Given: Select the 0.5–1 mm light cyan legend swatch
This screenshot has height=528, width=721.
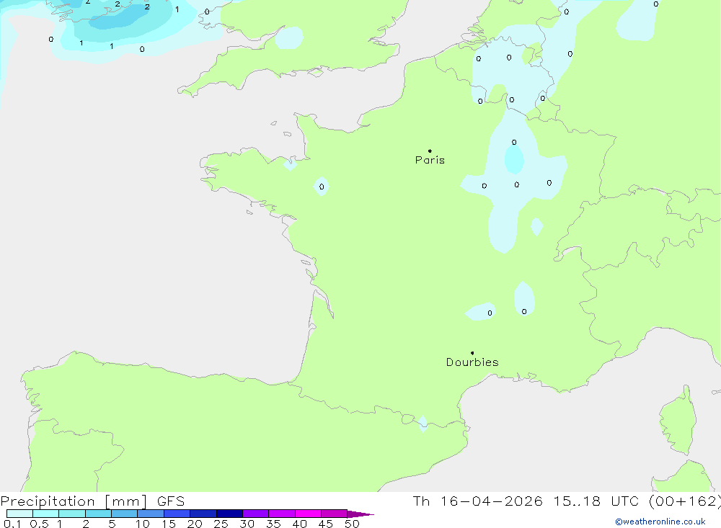Looking at the screenshot, I should (46, 514).
